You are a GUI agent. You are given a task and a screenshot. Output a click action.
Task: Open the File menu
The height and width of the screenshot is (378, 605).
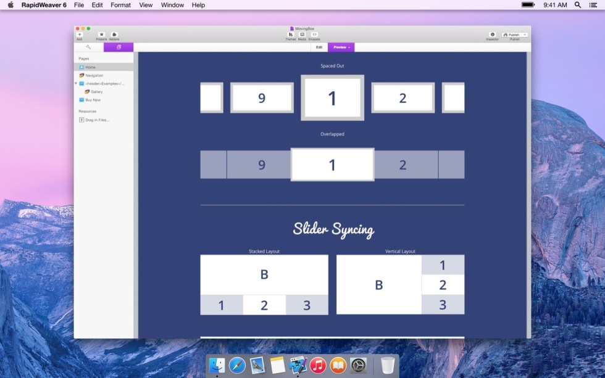click(x=79, y=5)
